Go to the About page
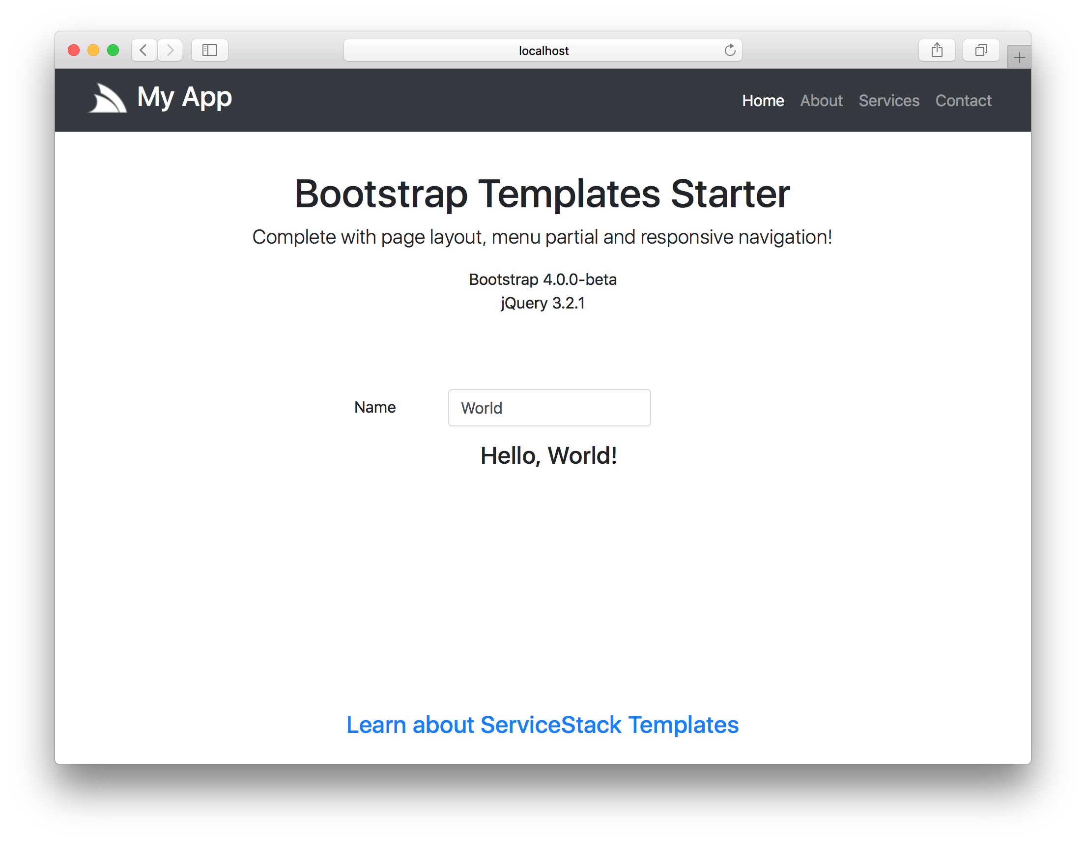Screen dimensions: 1086x843 point(821,101)
